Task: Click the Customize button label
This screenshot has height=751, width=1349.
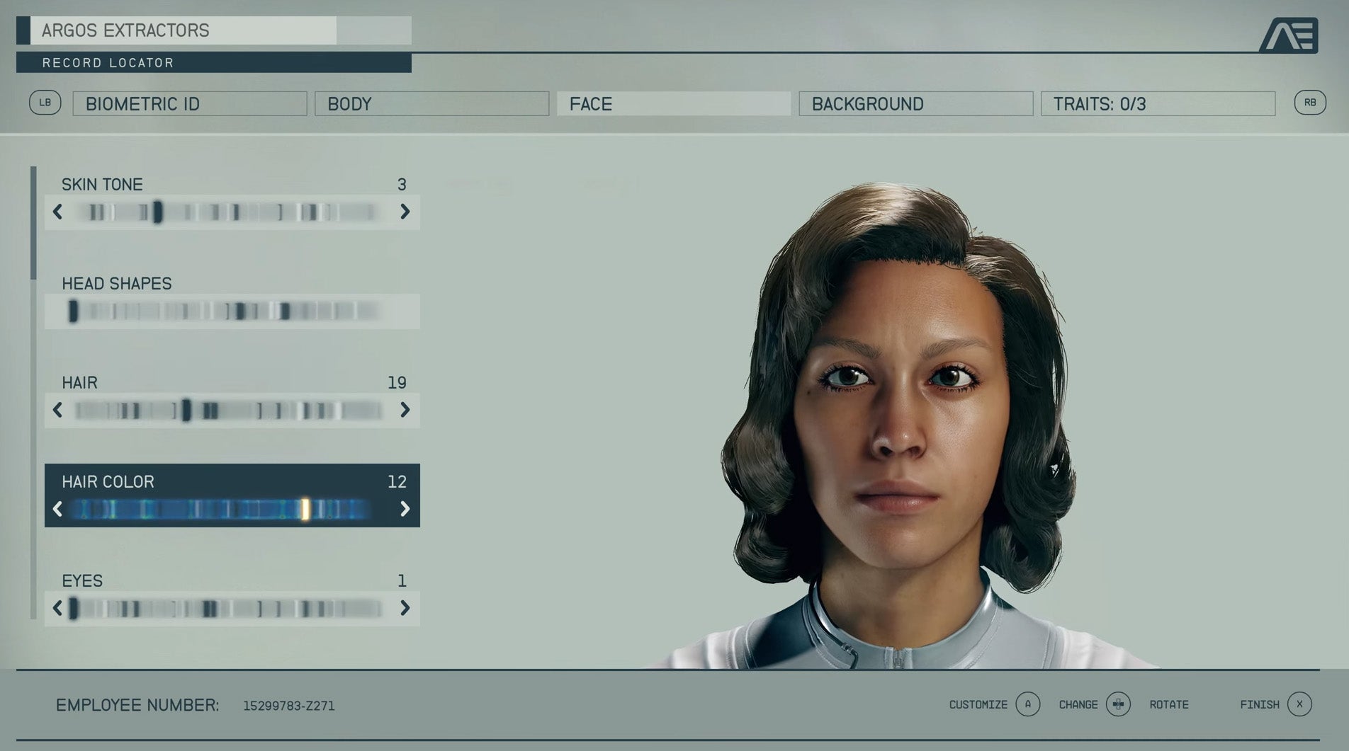Action: (x=978, y=704)
